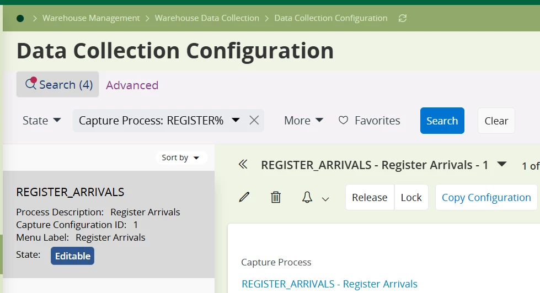Viewport: 540px width, 293px height.
Task: Collapse list panel with double chevron
Action: click(x=243, y=165)
